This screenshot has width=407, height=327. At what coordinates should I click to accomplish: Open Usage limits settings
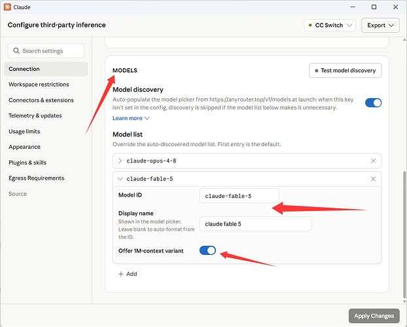[x=24, y=131]
